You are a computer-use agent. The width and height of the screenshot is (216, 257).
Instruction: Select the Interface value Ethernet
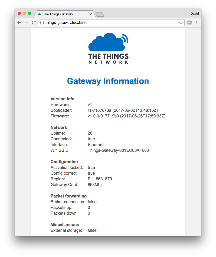[x=96, y=144]
